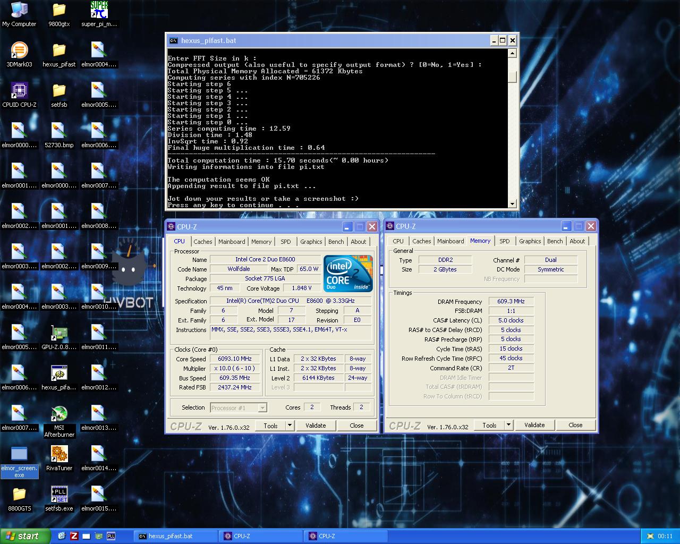Screen dimensions: 680x544
Task: Open the Graphics tab in the memory CPU-Z window
Action: tap(530, 241)
